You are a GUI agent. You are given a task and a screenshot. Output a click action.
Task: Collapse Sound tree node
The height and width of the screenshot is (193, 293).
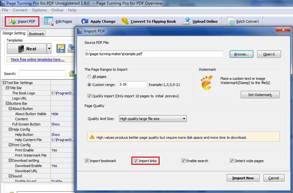[10, 176]
